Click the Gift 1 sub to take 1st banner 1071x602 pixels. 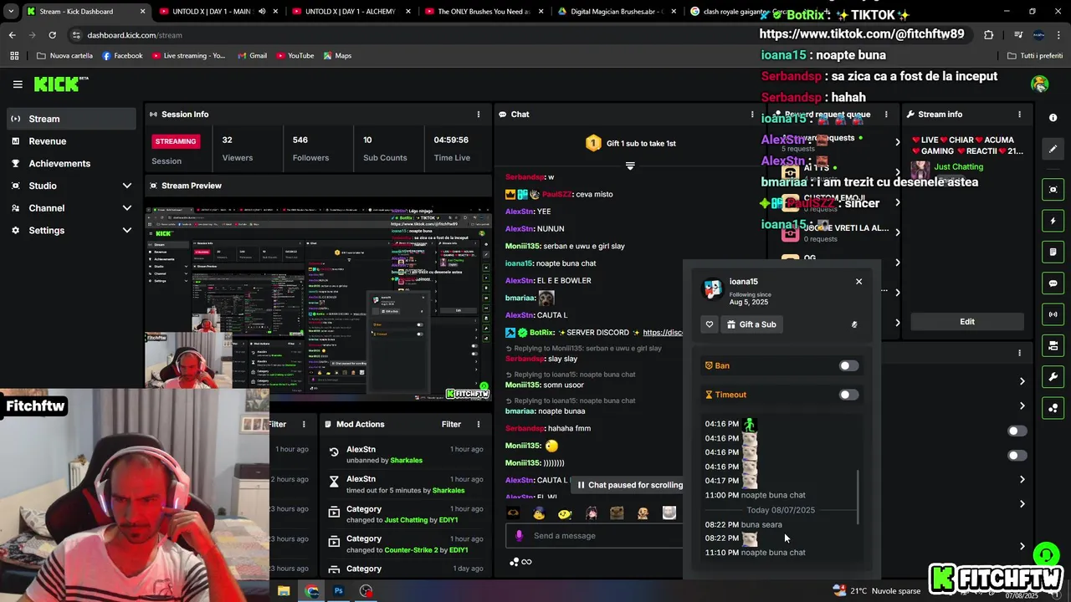630,143
